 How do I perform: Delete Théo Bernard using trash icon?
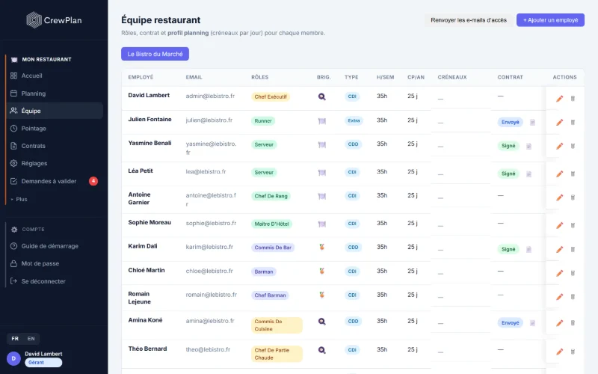[x=573, y=352]
